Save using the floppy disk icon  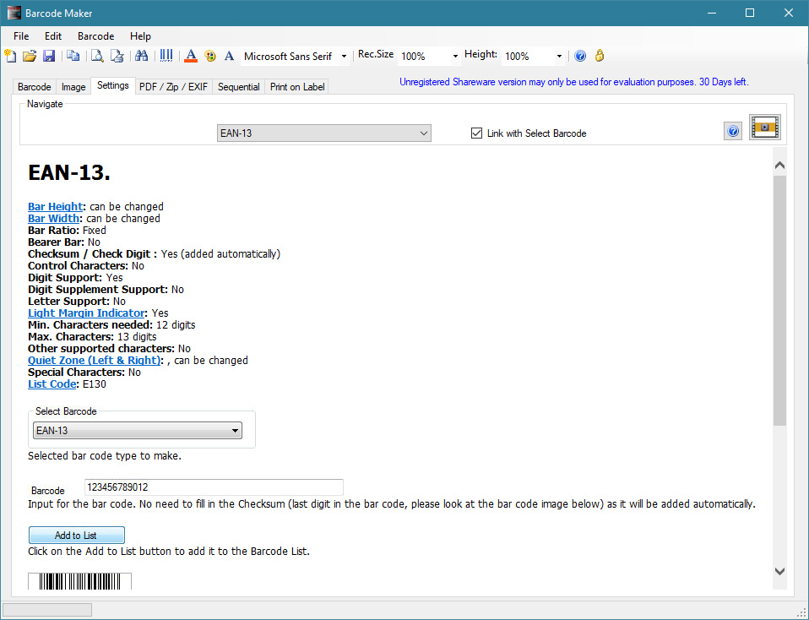point(48,56)
